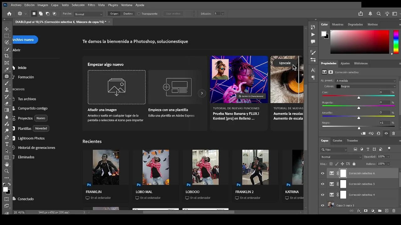The image size is (401, 225).
Task: Select the Horizontal Type tool
Action: pos(7,144)
